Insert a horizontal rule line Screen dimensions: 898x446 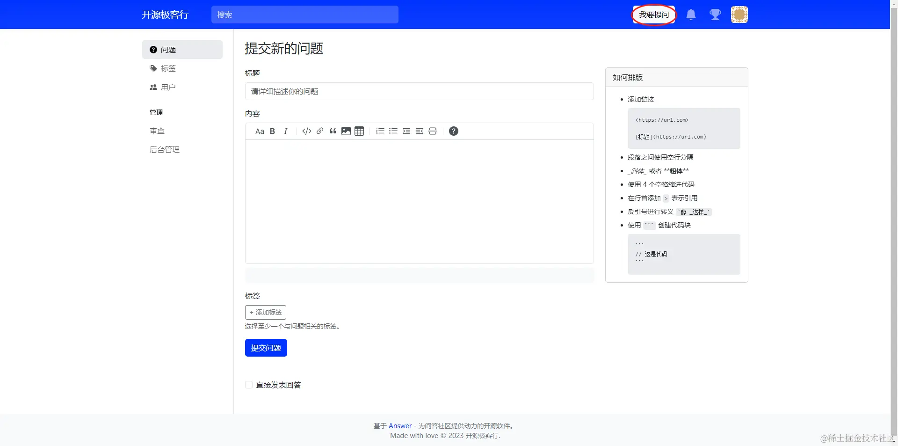(x=433, y=131)
